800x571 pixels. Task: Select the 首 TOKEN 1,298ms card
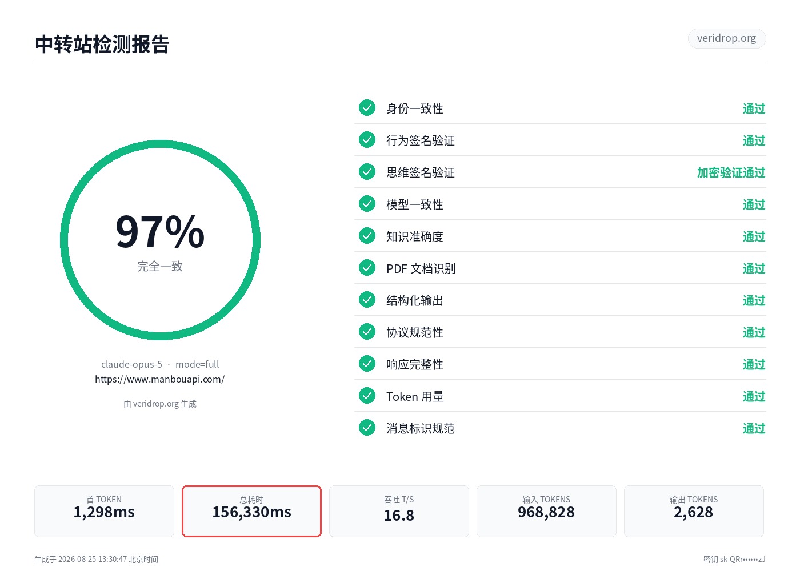click(x=104, y=511)
